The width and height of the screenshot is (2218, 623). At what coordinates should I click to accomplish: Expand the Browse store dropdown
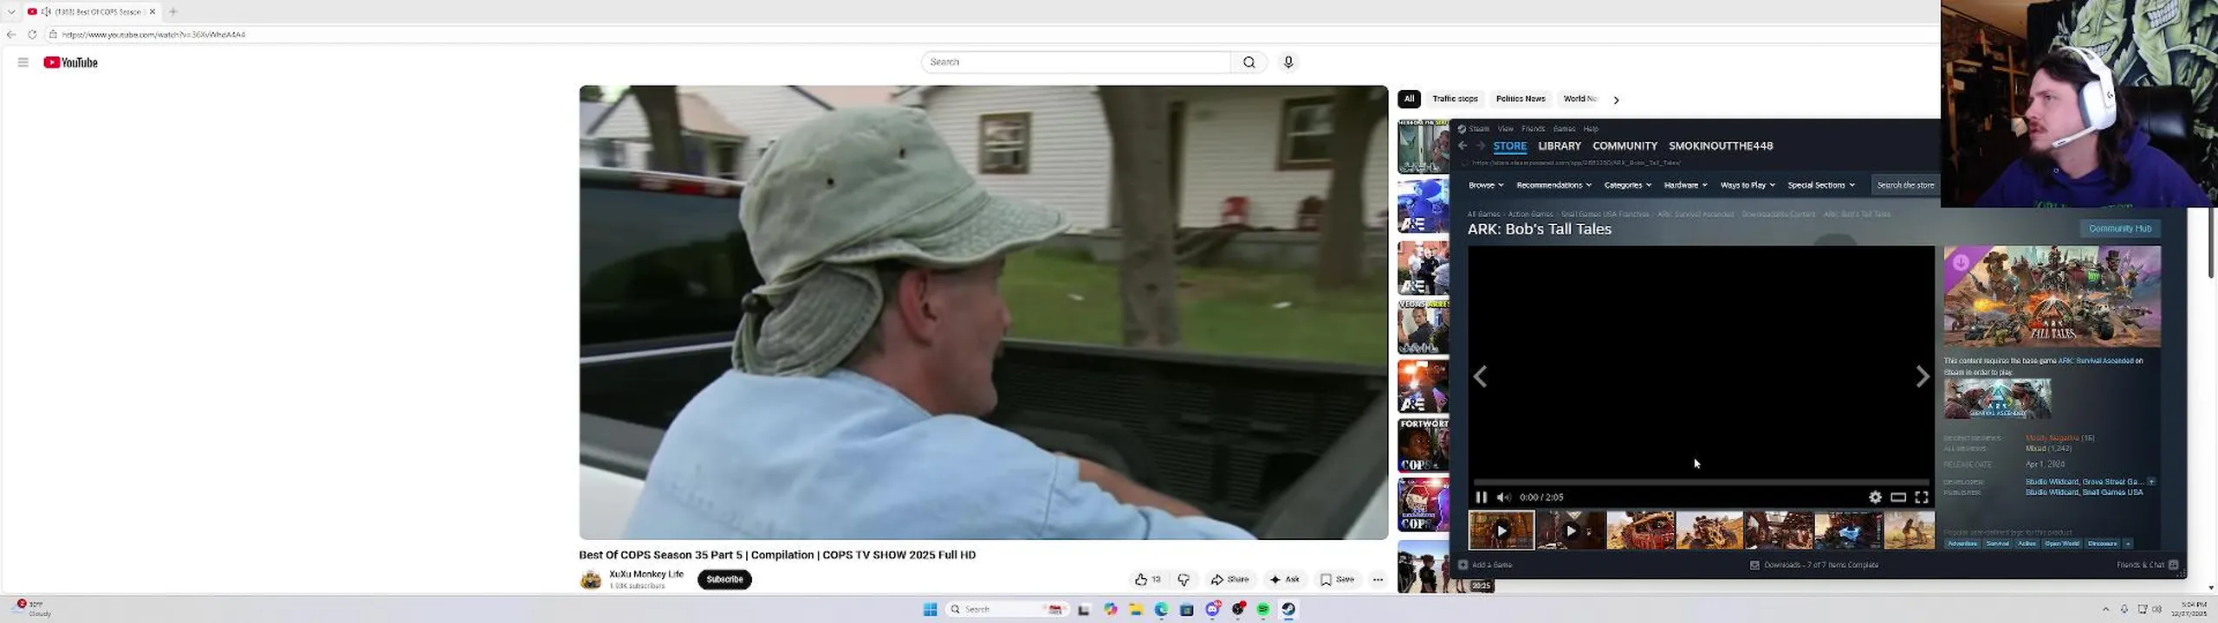1486,185
